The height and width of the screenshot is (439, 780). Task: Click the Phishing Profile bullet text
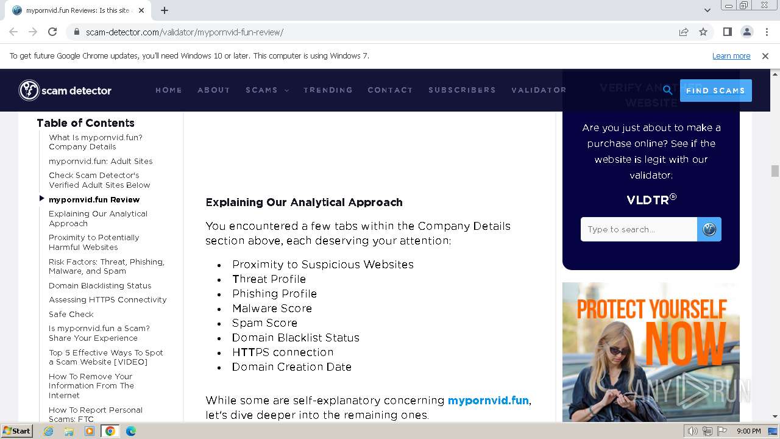274,294
